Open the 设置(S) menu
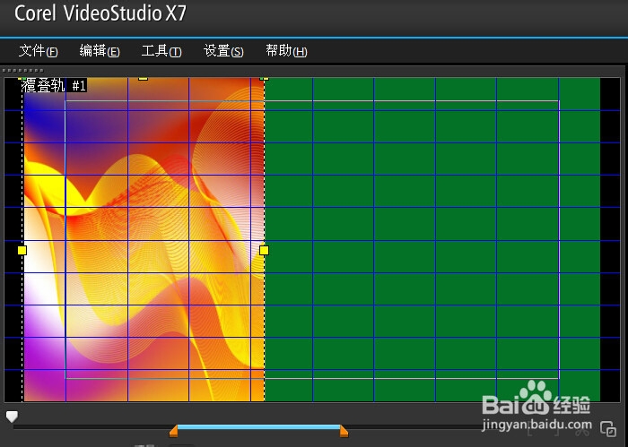 [223, 51]
